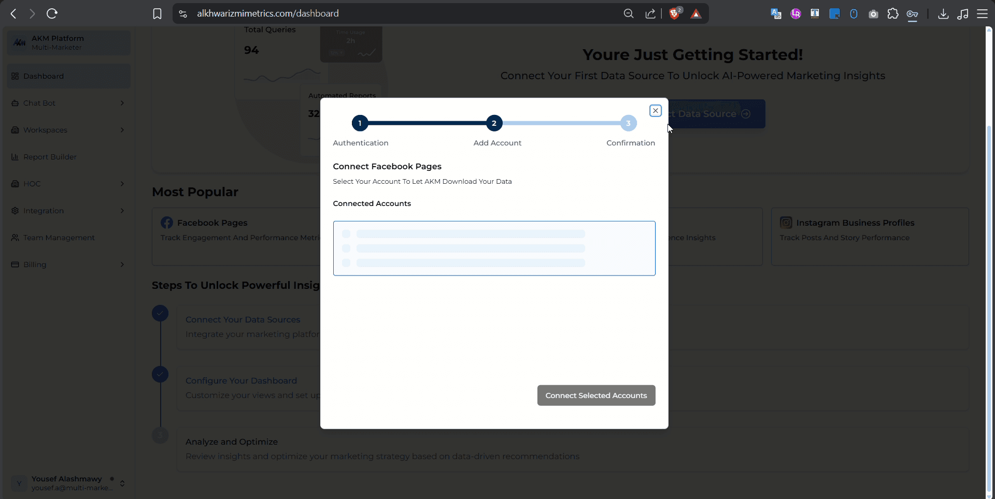This screenshot has width=995, height=499.
Task: Reload the page
Action: coord(52,14)
